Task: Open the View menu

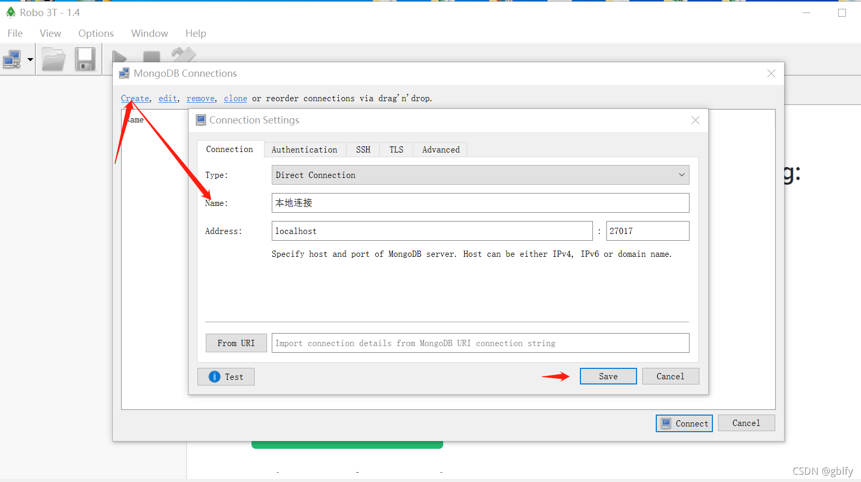Action: click(50, 33)
